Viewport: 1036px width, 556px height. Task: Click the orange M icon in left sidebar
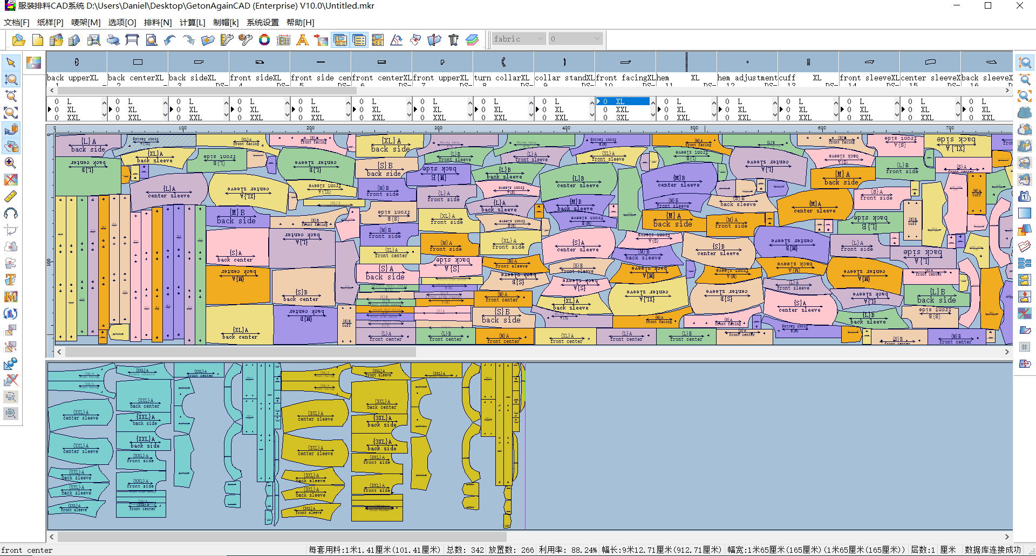click(x=10, y=297)
